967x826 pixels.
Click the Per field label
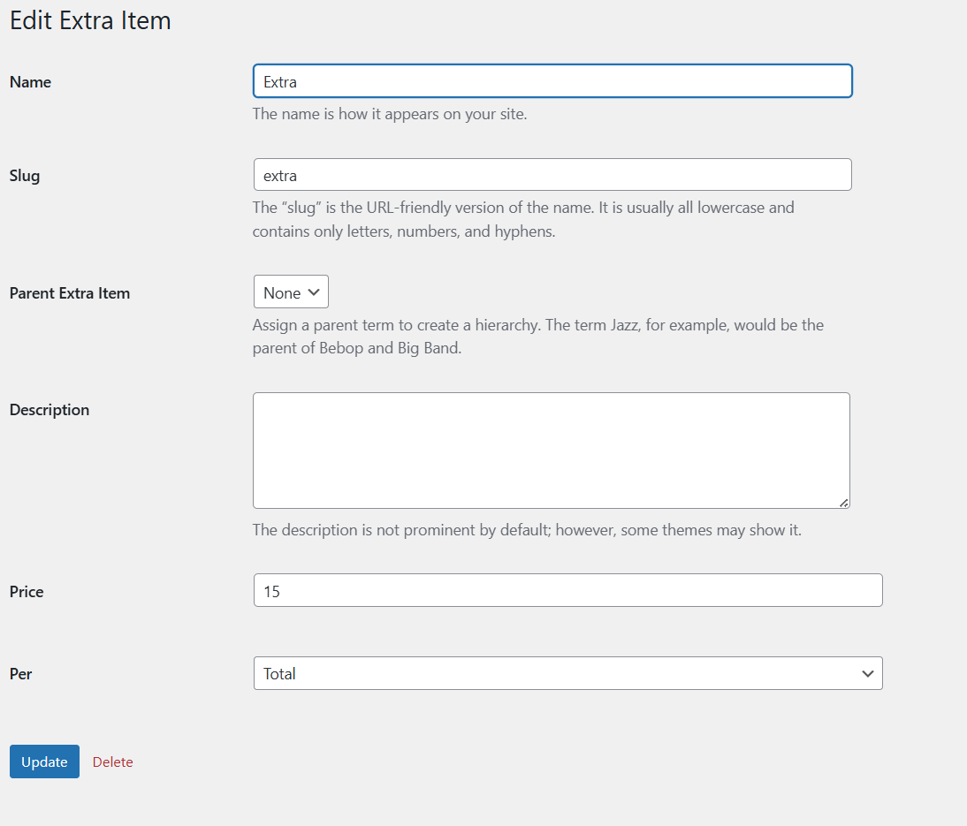(x=20, y=674)
